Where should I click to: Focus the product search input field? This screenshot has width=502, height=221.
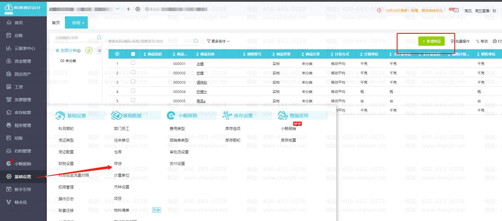[x=149, y=41]
